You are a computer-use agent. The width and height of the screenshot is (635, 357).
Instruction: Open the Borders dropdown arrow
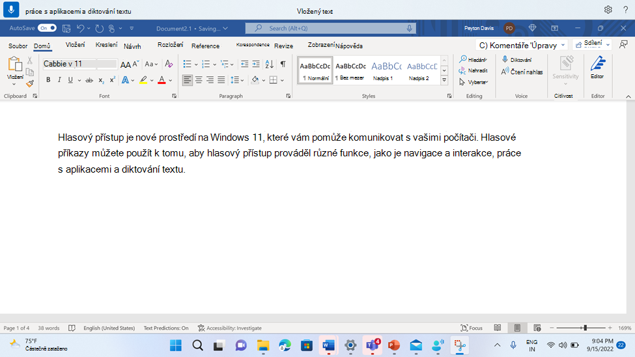tap(282, 80)
